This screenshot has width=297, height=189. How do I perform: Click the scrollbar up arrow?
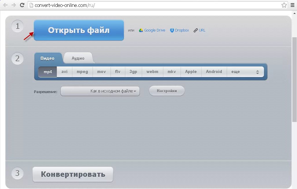click(294, 13)
